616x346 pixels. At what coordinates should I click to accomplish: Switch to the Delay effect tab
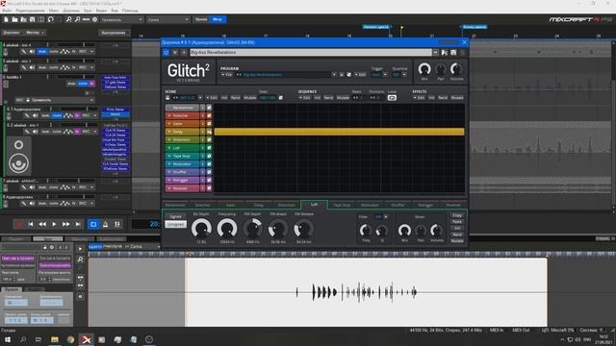click(x=259, y=205)
